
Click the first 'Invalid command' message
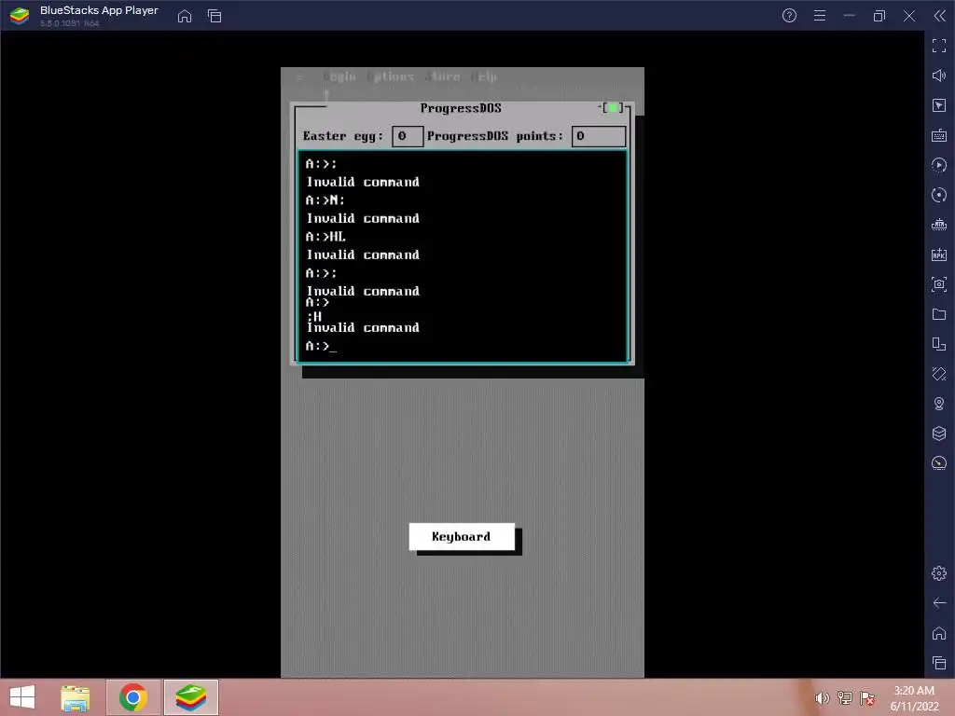tap(363, 182)
